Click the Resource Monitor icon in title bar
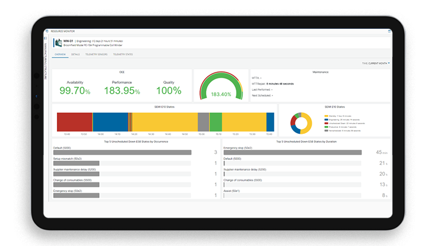The width and height of the screenshot is (433, 246). click(x=47, y=31)
